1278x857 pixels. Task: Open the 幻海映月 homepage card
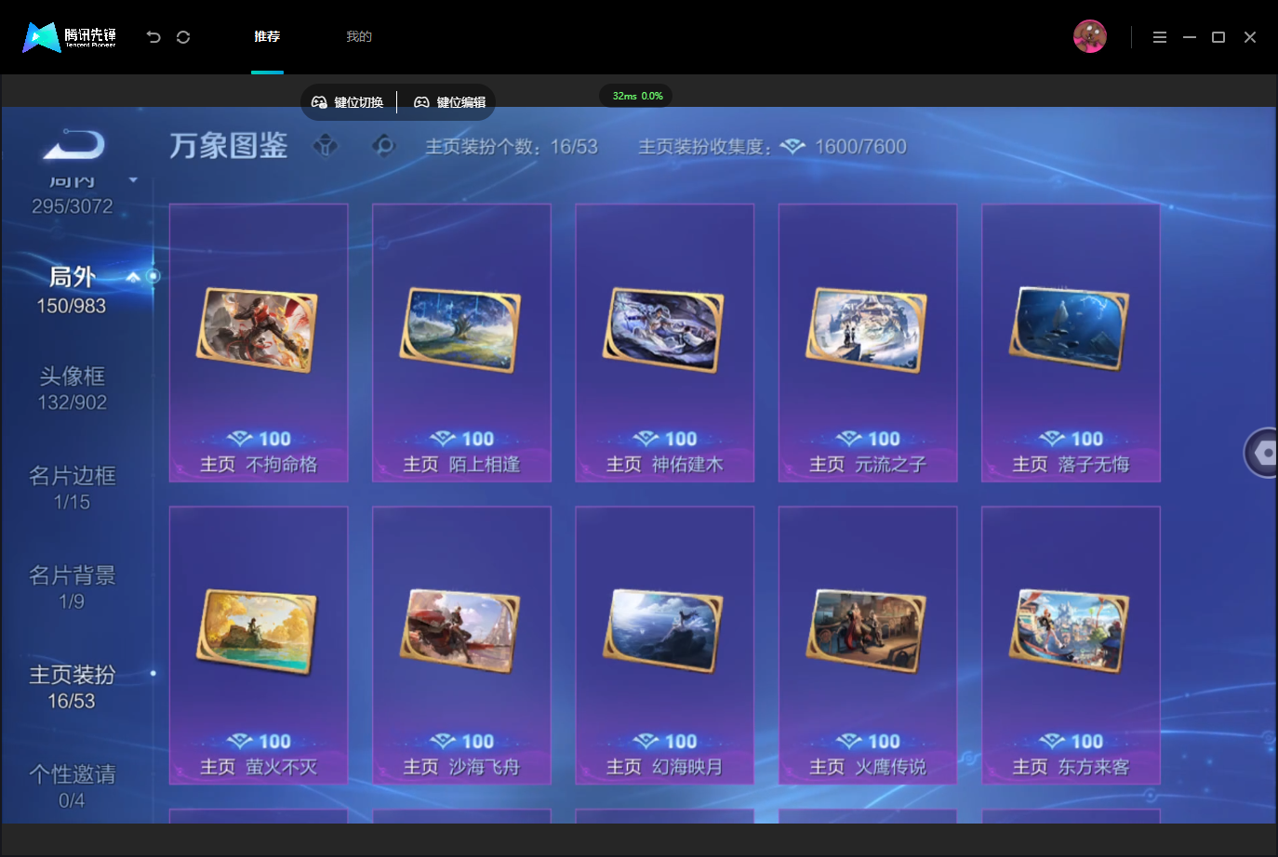[x=665, y=645]
